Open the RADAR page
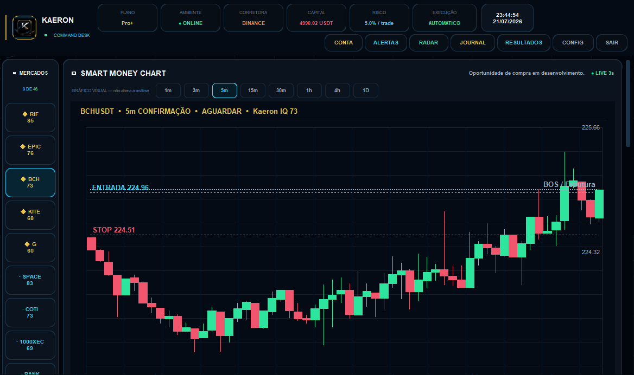The image size is (634, 375). [x=429, y=42]
